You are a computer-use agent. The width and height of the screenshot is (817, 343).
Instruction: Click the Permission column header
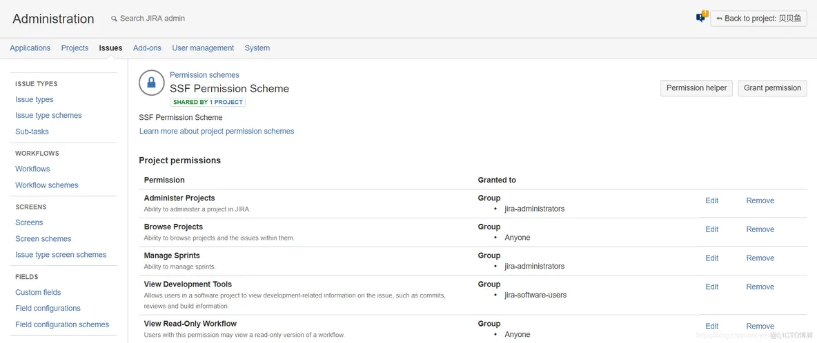click(164, 180)
